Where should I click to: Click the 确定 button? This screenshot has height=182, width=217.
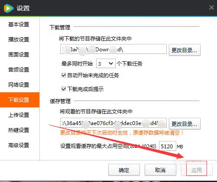point(124,170)
